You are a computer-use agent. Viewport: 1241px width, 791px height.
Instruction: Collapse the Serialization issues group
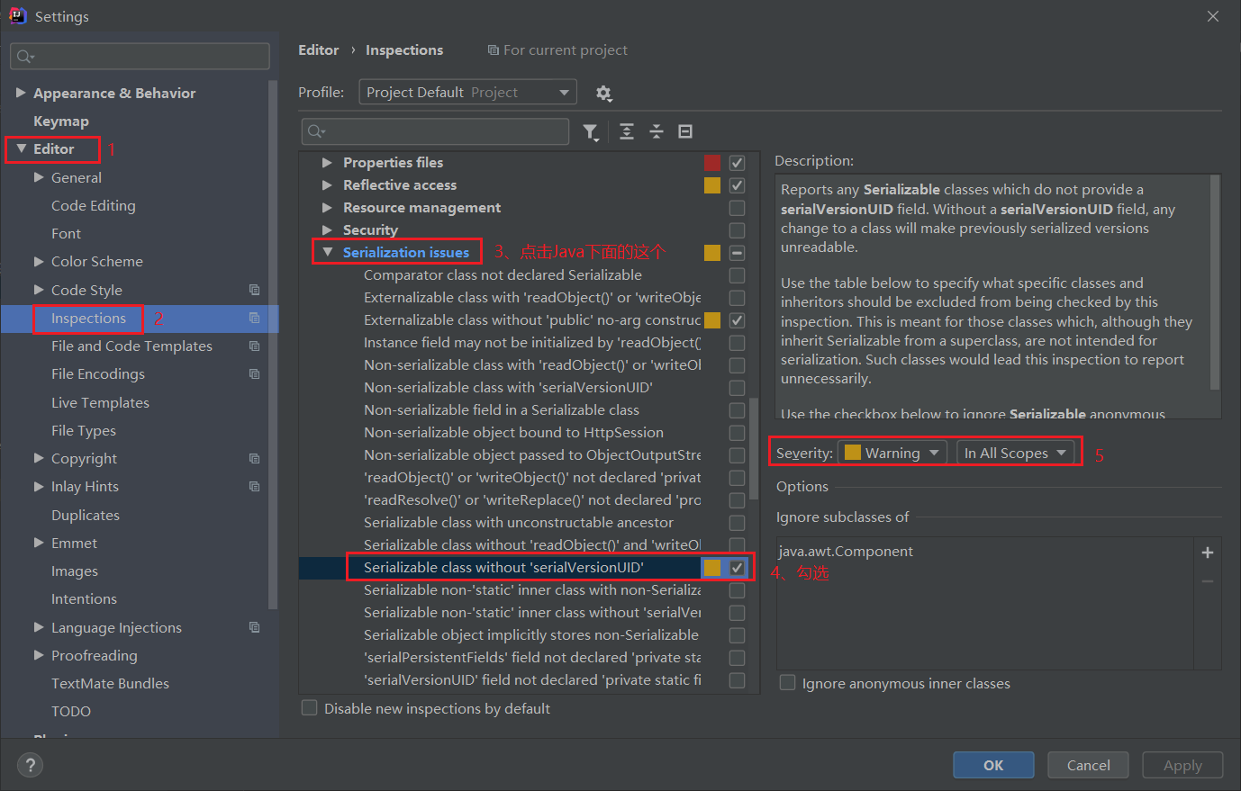[327, 253]
